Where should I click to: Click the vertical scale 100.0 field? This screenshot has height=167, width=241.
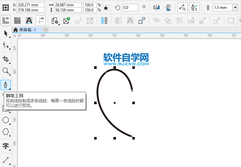(x=90, y=10)
